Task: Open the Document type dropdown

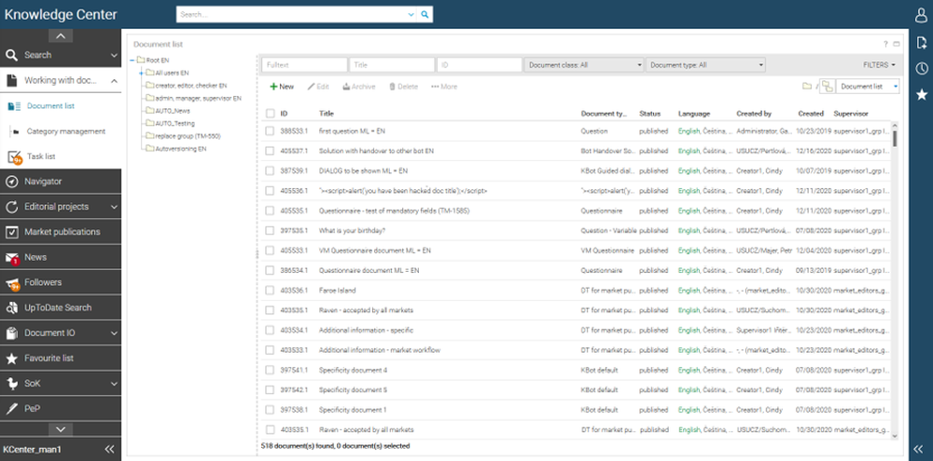Action: (x=705, y=65)
